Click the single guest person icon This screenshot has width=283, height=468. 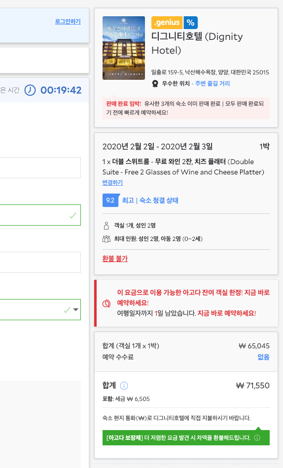coord(106,226)
